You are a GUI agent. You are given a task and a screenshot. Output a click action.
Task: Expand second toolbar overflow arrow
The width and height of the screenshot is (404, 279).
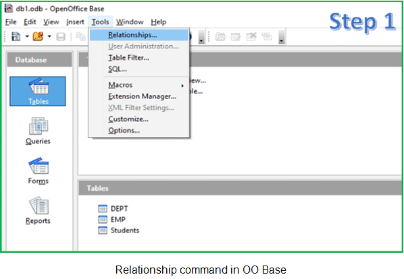(281, 37)
